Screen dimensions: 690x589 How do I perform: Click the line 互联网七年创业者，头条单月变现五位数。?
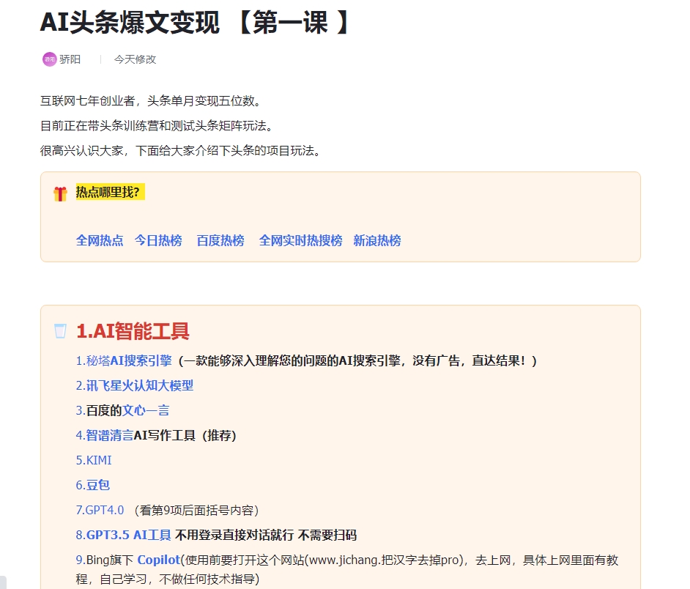pyautogui.click(x=151, y=101)
